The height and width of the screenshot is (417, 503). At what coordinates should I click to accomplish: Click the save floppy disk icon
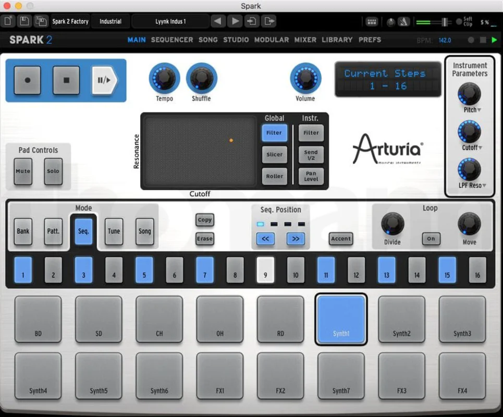pos(24,21)
